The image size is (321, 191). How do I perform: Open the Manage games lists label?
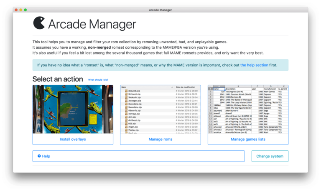point(248,139)
